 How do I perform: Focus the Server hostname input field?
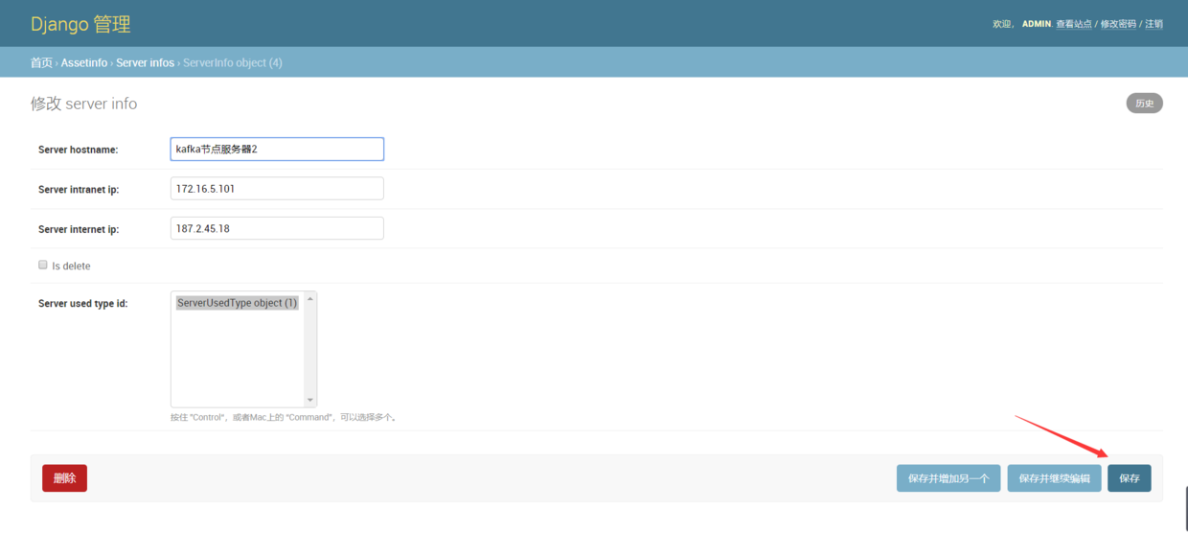click(277, 149)
